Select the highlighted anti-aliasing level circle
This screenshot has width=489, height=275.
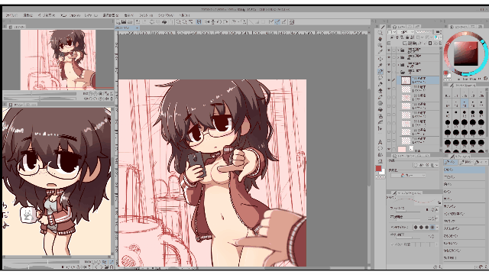tap(432, 228)
